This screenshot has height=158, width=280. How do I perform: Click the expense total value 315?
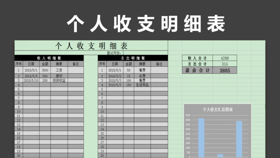(225, 64)
